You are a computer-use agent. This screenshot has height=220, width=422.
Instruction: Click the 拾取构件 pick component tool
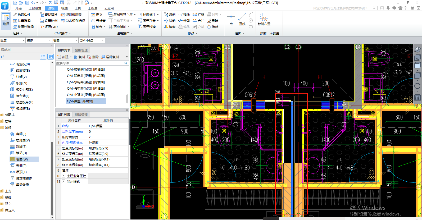tap(22, 15)
